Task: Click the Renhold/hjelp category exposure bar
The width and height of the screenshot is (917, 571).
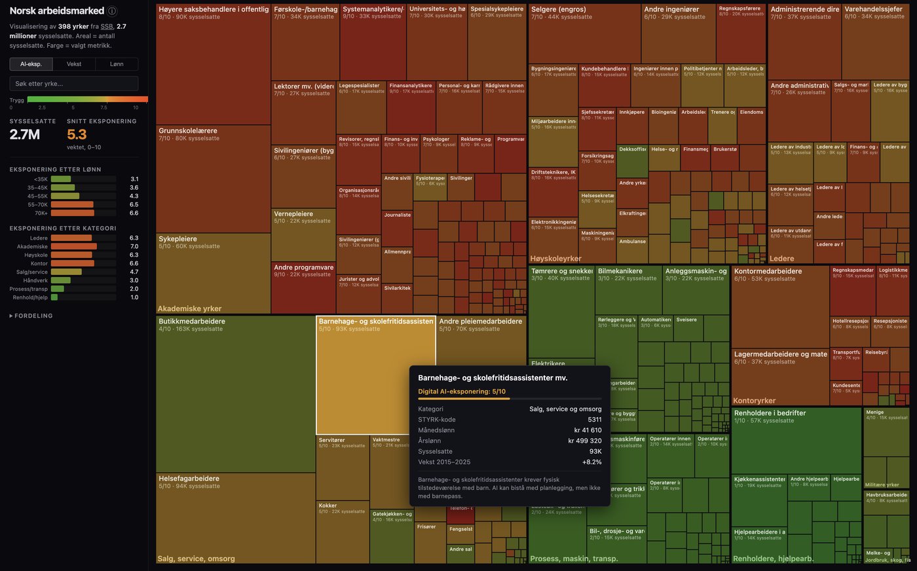Action: coord(83,297)
